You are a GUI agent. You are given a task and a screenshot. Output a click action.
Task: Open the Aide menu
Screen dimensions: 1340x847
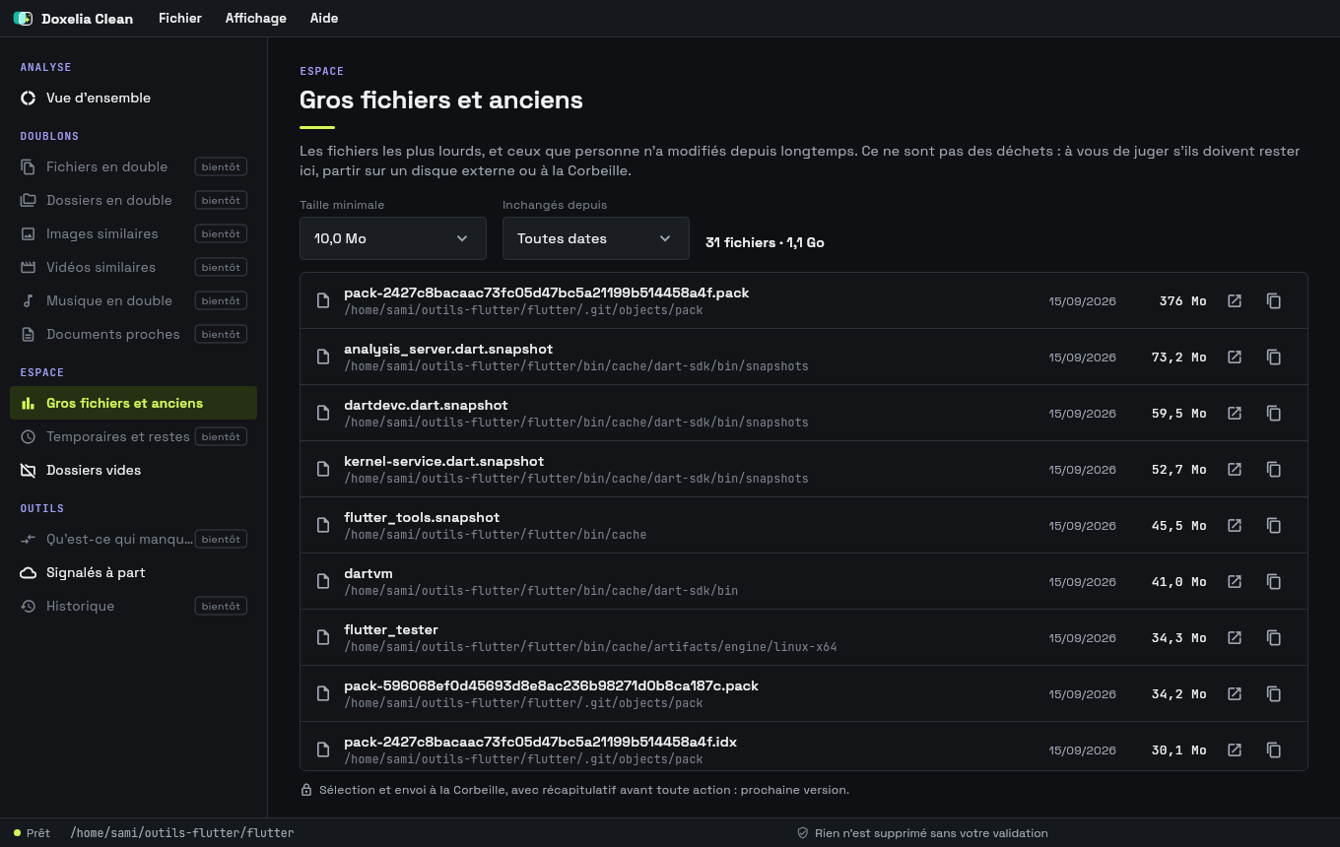coord(324,18)
